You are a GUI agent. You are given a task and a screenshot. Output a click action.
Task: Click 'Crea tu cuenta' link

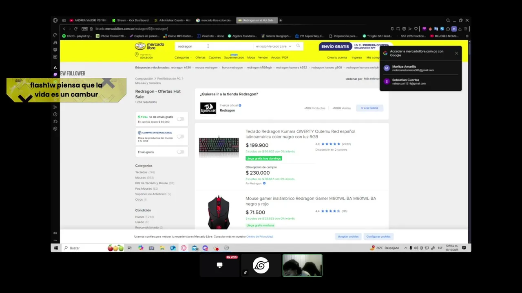337,57
